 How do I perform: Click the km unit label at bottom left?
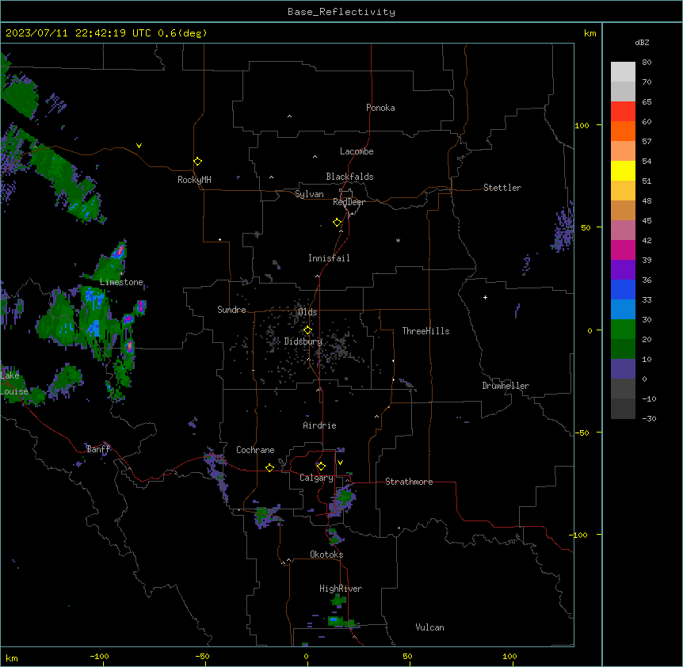tap(12, 657)
